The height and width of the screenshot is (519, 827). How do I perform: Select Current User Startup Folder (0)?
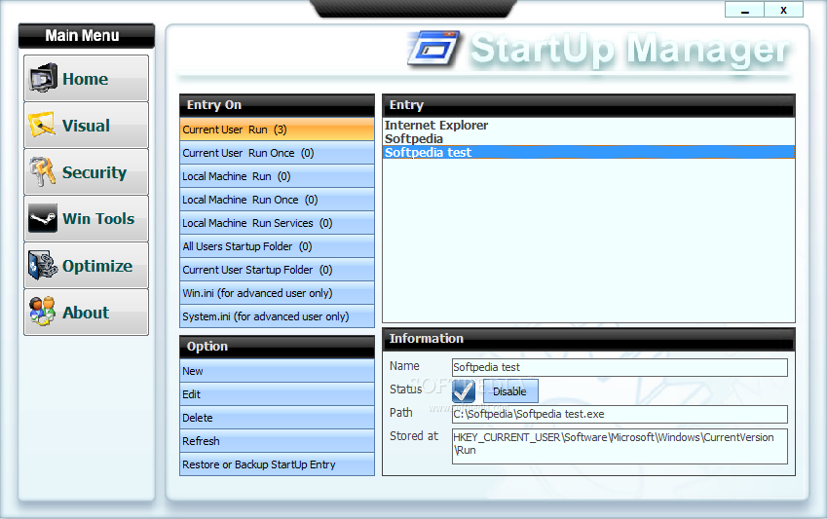pyautogui.click(x=277, y=270)
